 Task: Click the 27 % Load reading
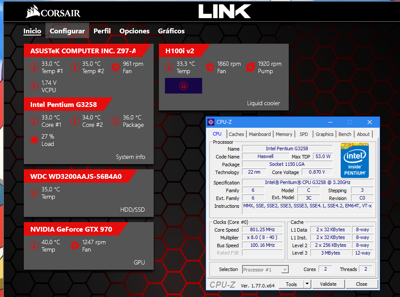tap(48, 140)
